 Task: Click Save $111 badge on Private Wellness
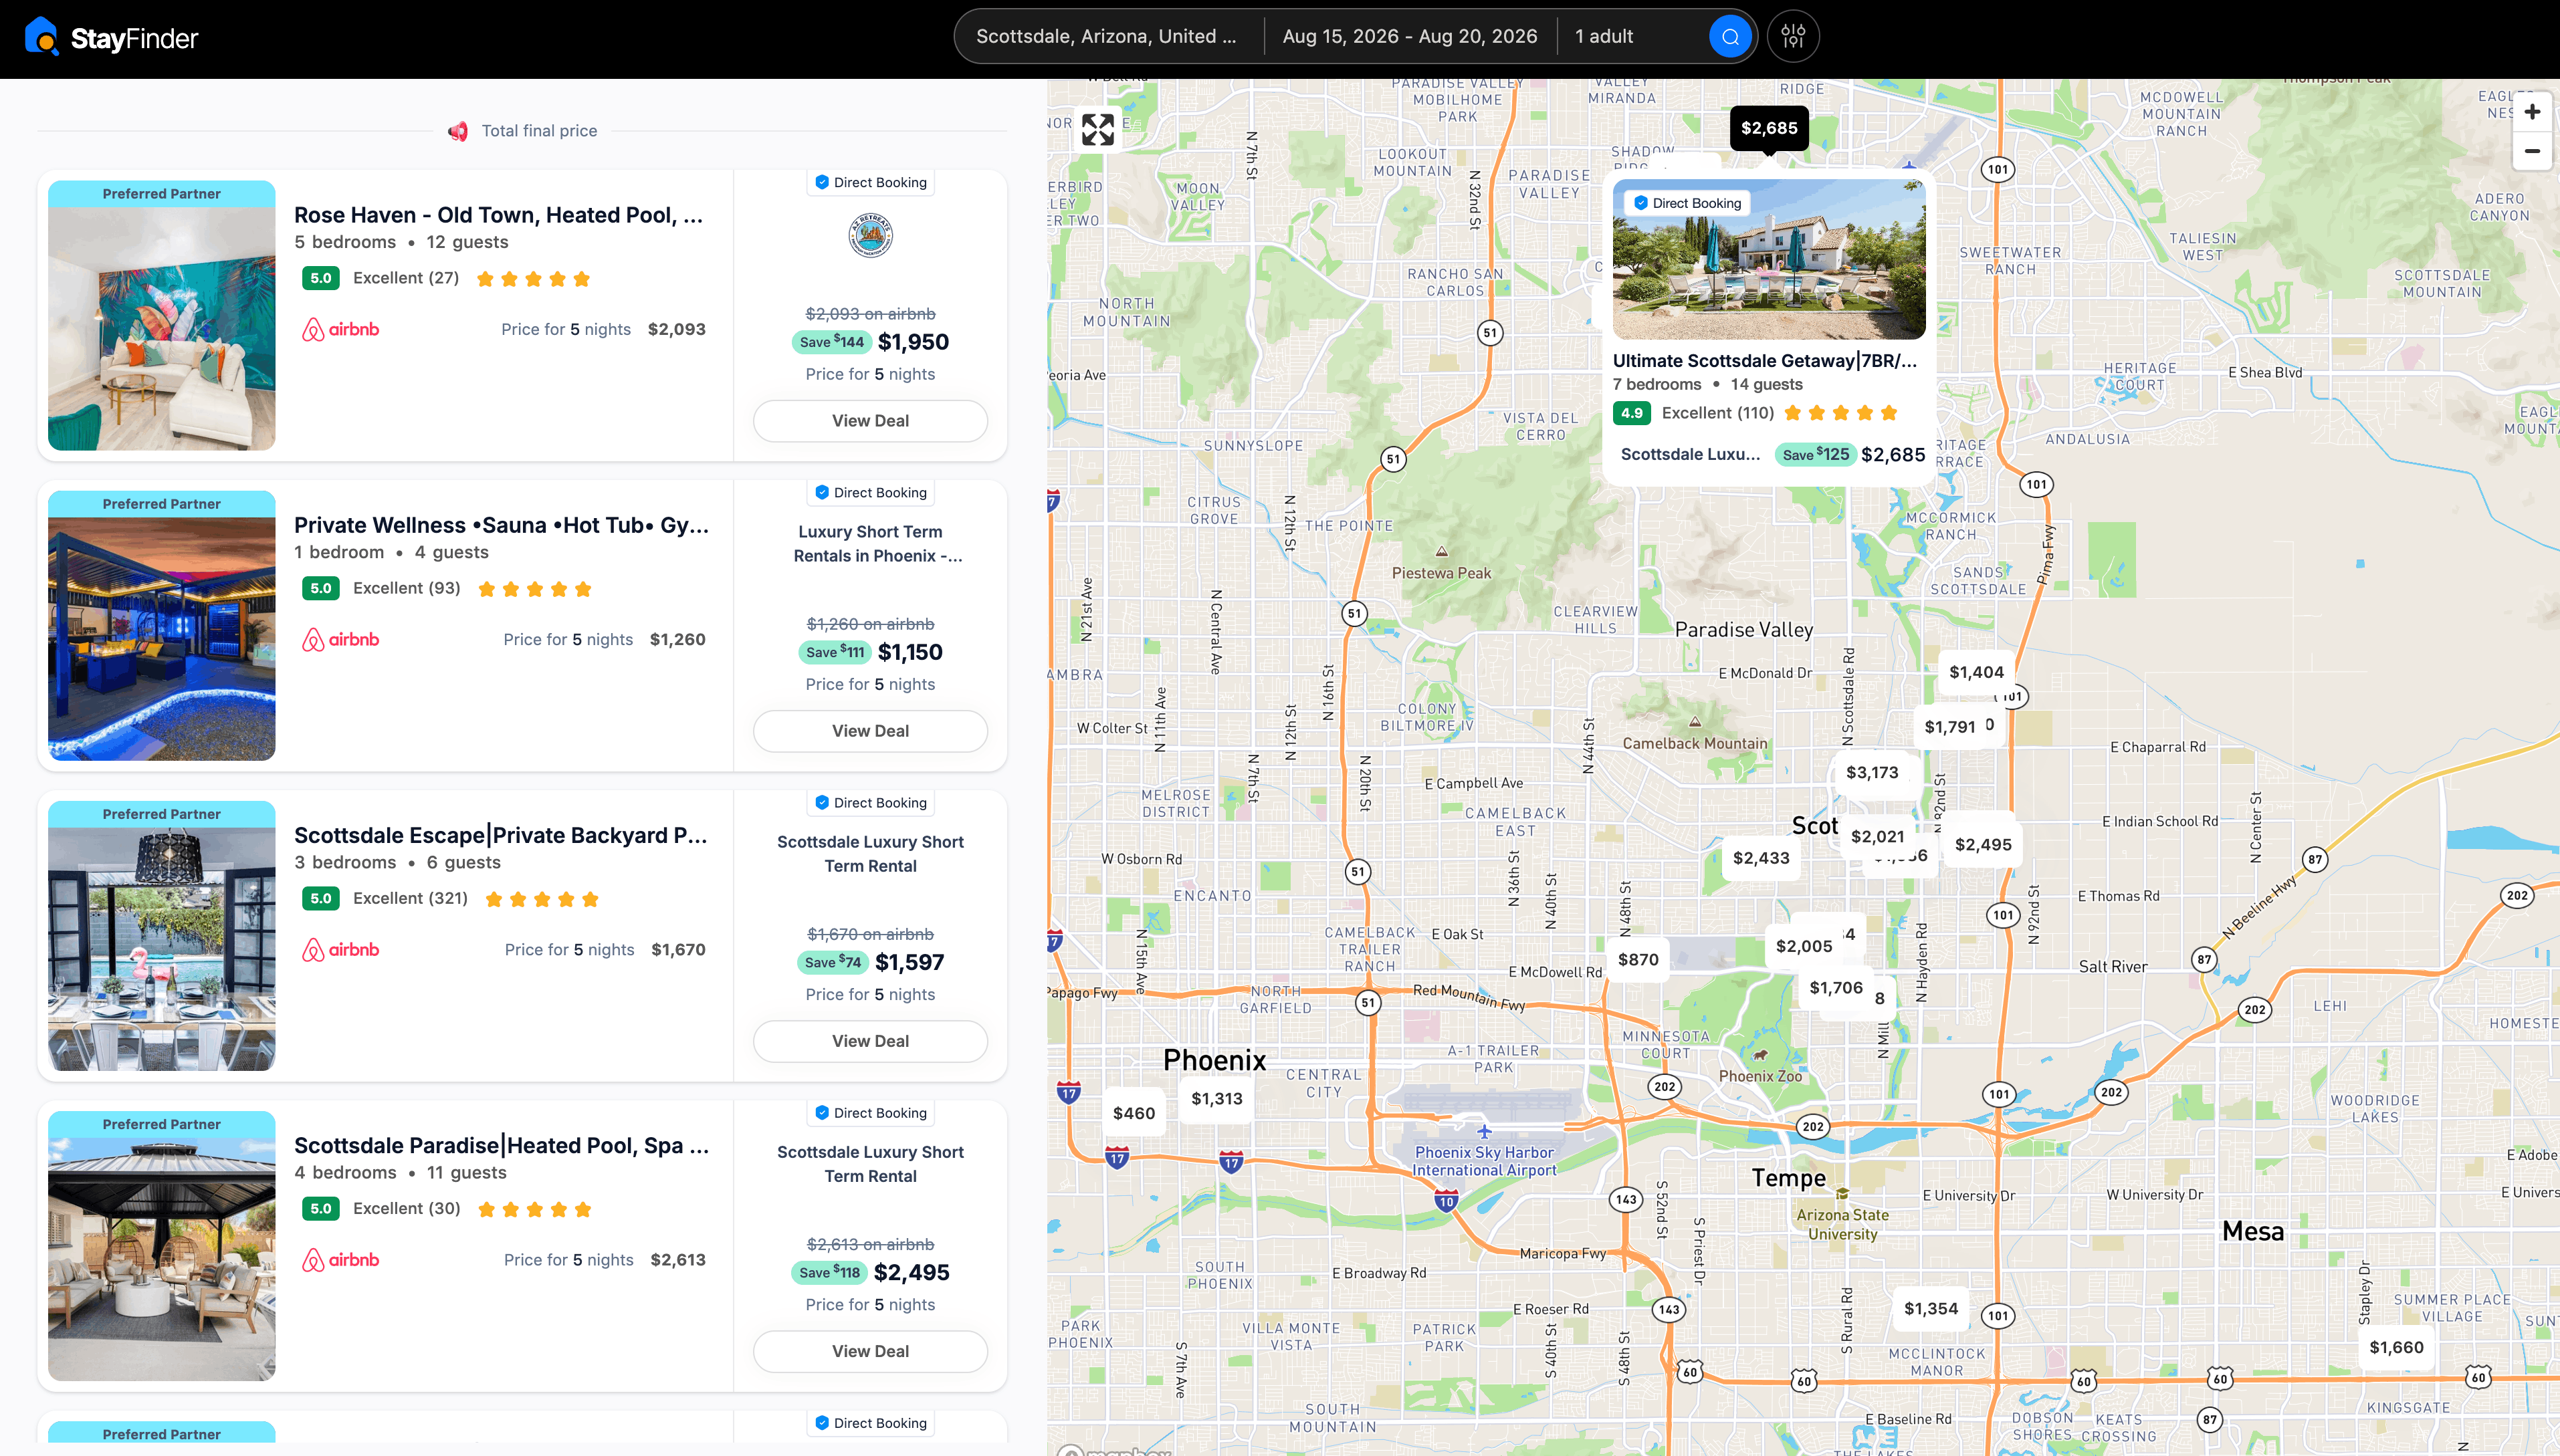[835, 652]
